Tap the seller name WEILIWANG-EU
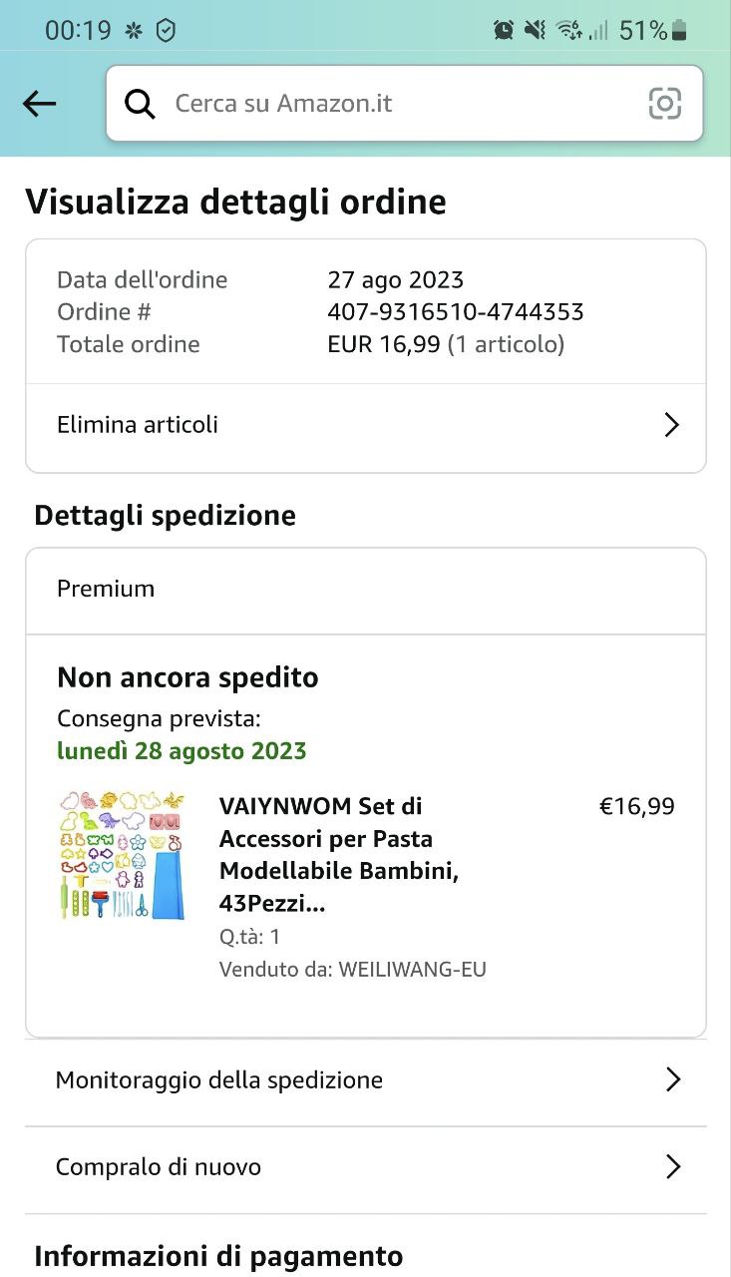 tap(412, 969)
